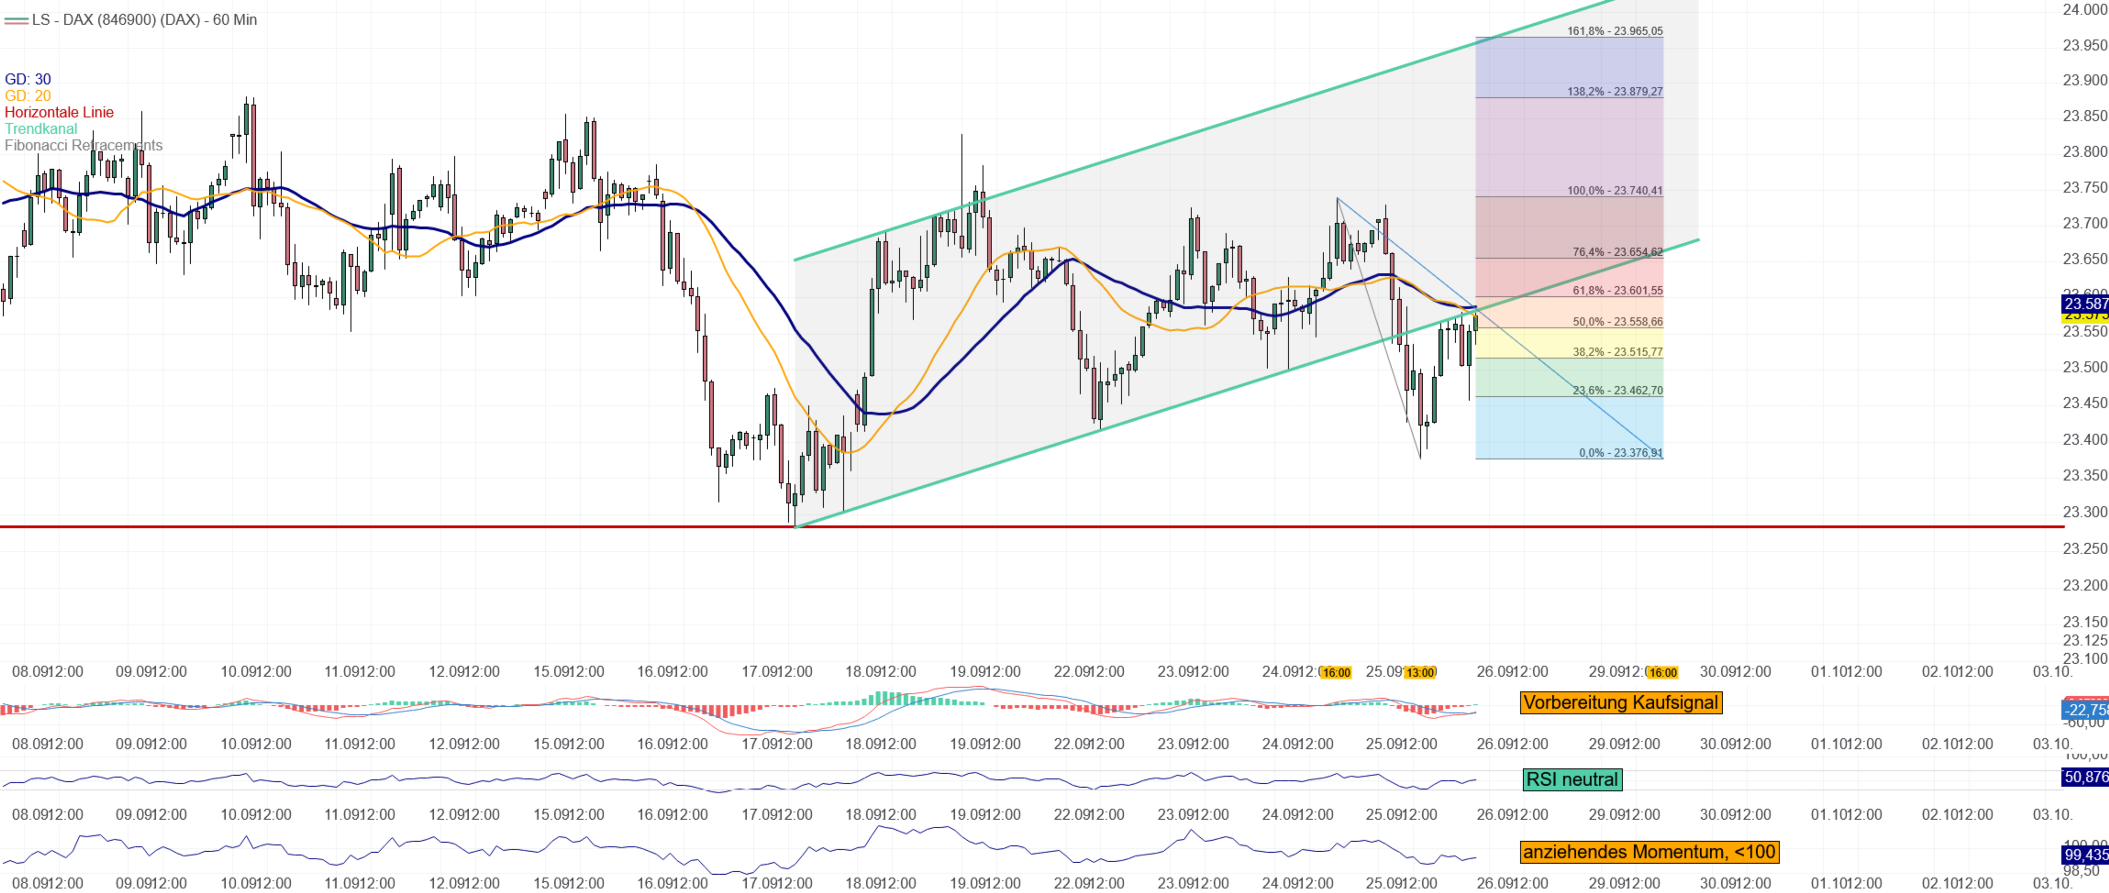Click the yellow 16:00 marker near 24.09

[x=1336, y=673]
